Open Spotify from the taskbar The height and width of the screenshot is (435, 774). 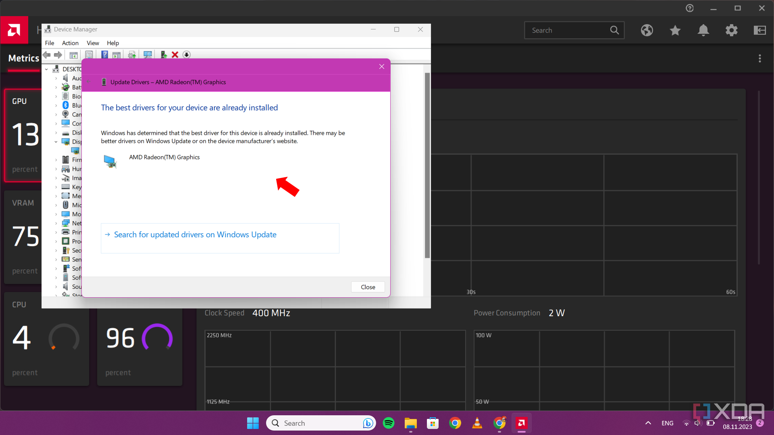point(389,423)
